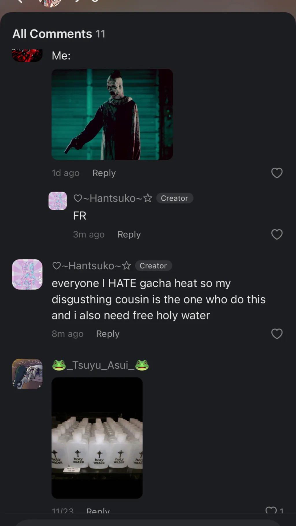
Task: Reply to the 3m ago comment
Action: pyautogui.click(x=129, y=234)
